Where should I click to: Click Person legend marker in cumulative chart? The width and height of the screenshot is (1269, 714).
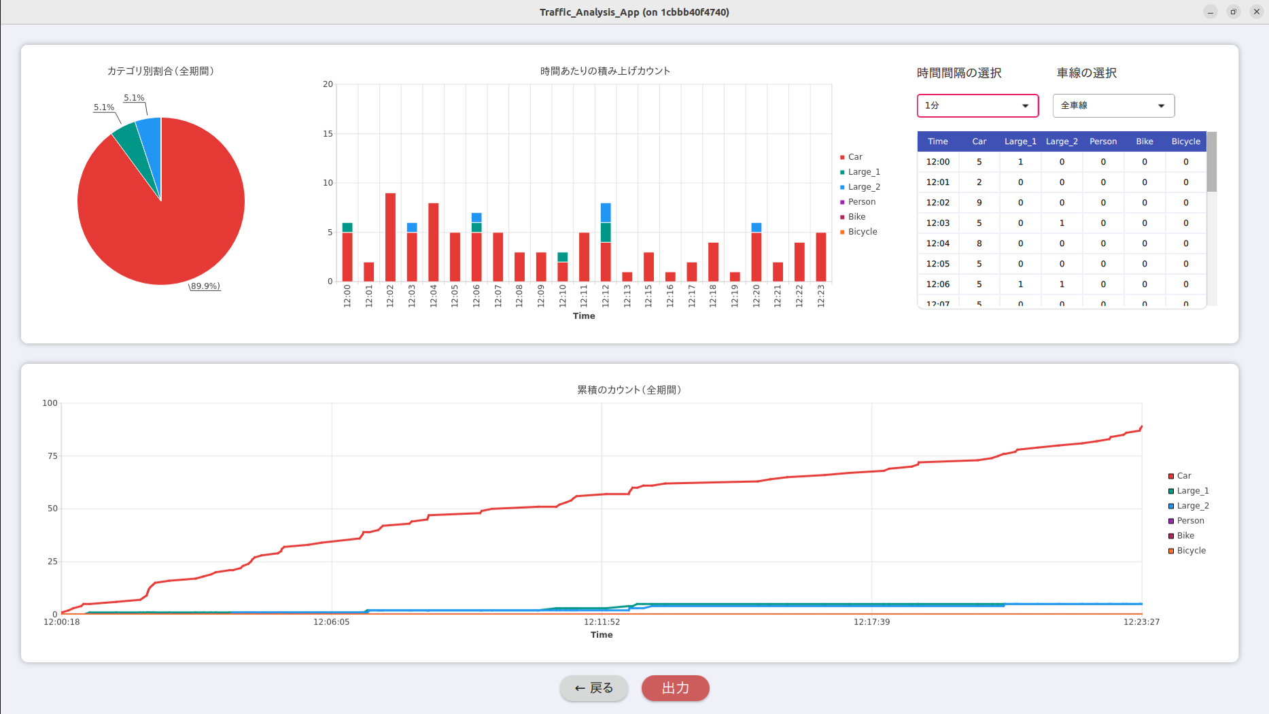[1171, 521]
